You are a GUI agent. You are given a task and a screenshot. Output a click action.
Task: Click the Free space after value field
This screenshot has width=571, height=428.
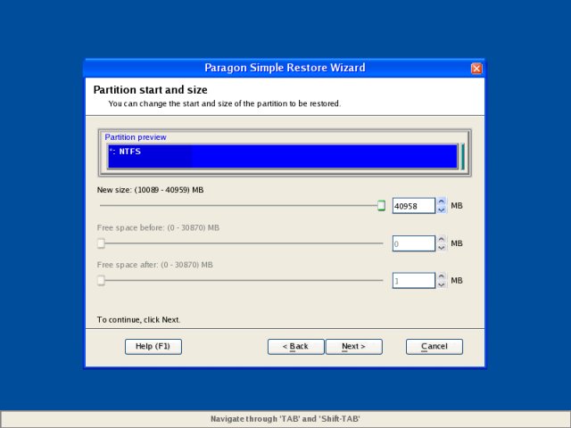(413, 281)
